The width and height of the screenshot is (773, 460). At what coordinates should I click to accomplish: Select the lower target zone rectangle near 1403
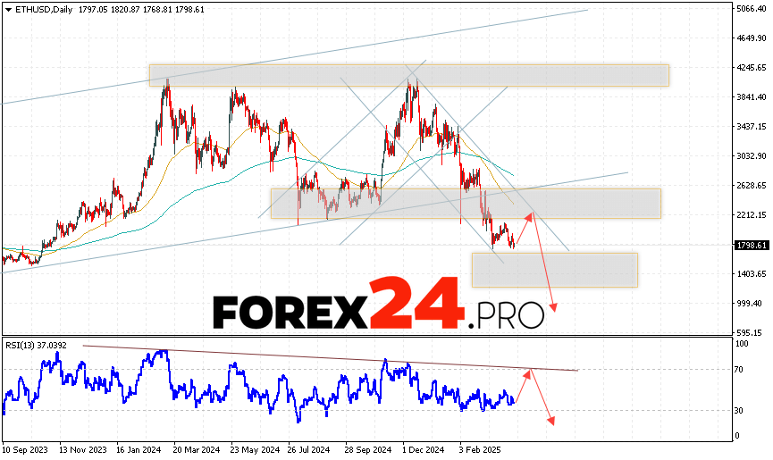pyautogui.click(x=554, y=270)
